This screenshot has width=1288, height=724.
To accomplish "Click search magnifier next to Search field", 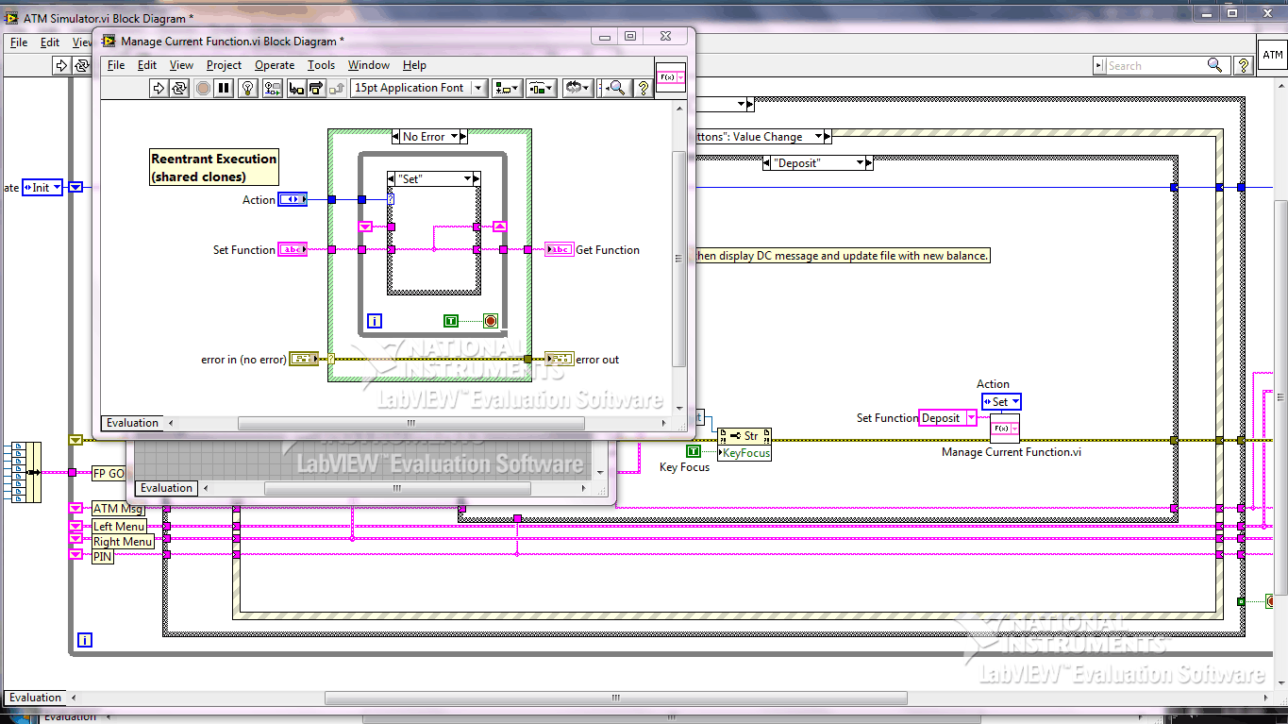I will 1214,65.
